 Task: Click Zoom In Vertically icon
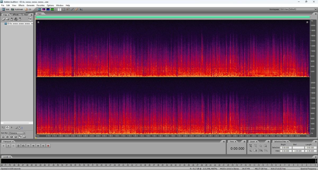point(261,150)
